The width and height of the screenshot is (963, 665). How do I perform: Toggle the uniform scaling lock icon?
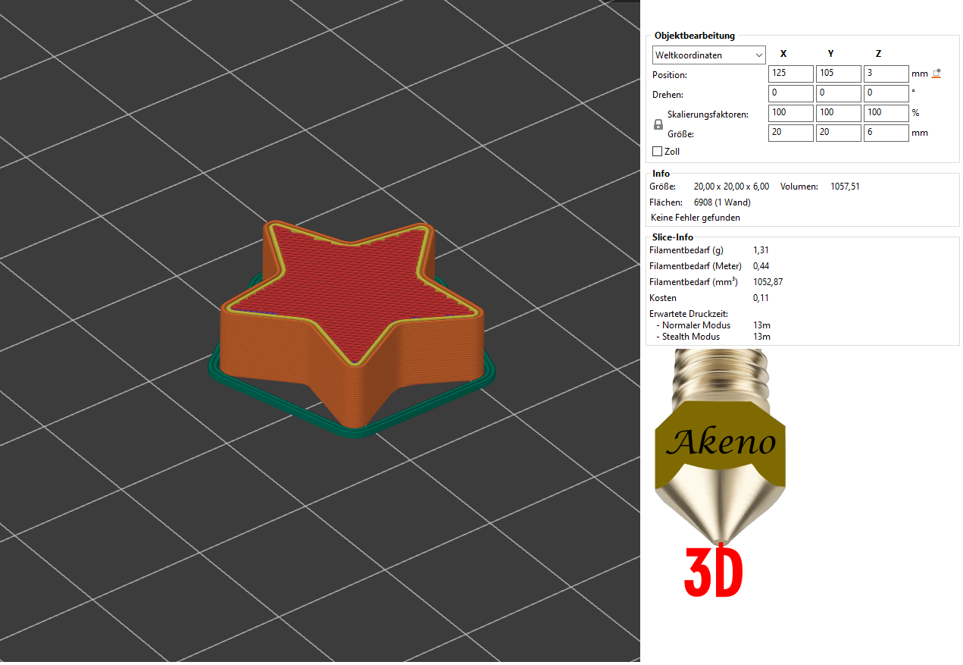[x=658, y=124]
